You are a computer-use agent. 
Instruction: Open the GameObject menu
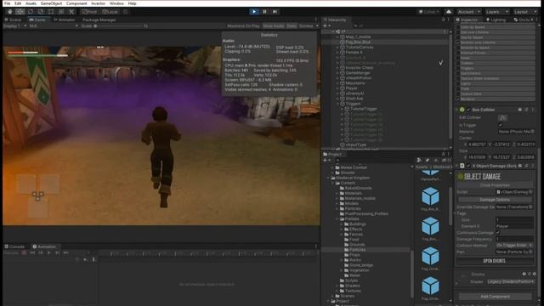51,3
